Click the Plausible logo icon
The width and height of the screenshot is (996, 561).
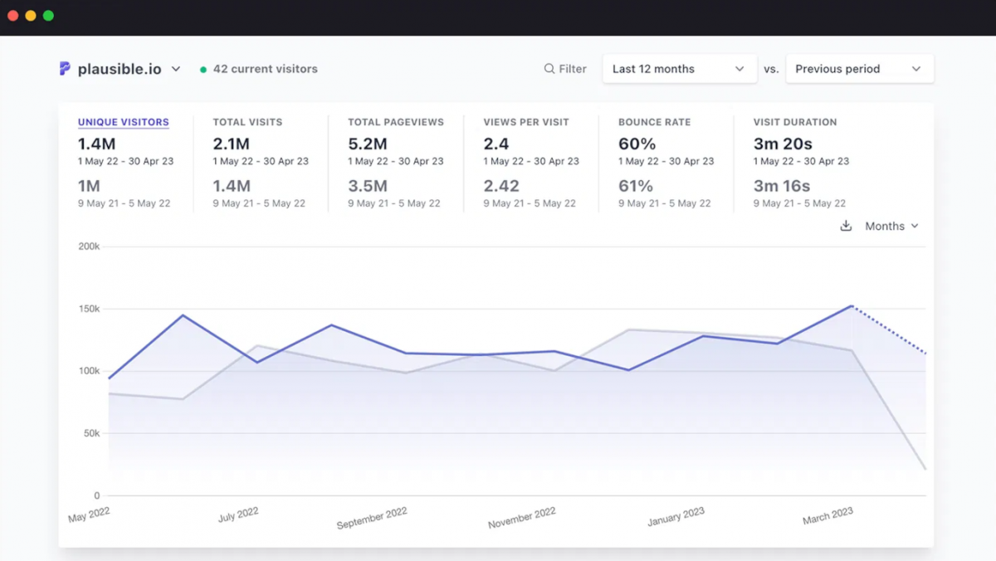(x=65, y=69)
